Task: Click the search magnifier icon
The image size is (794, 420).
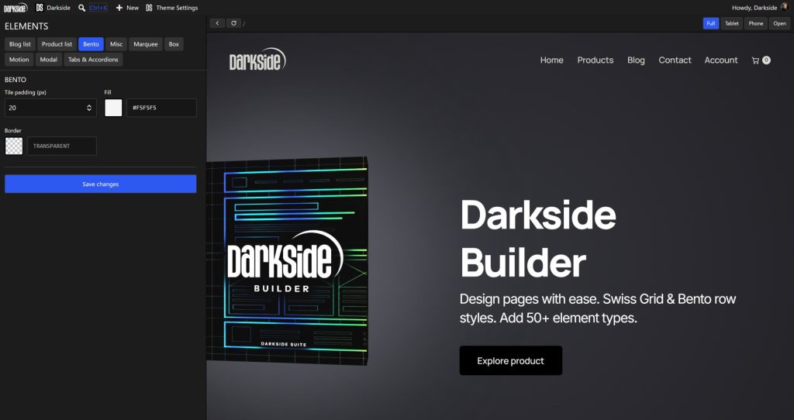Action: pos(81,8)
